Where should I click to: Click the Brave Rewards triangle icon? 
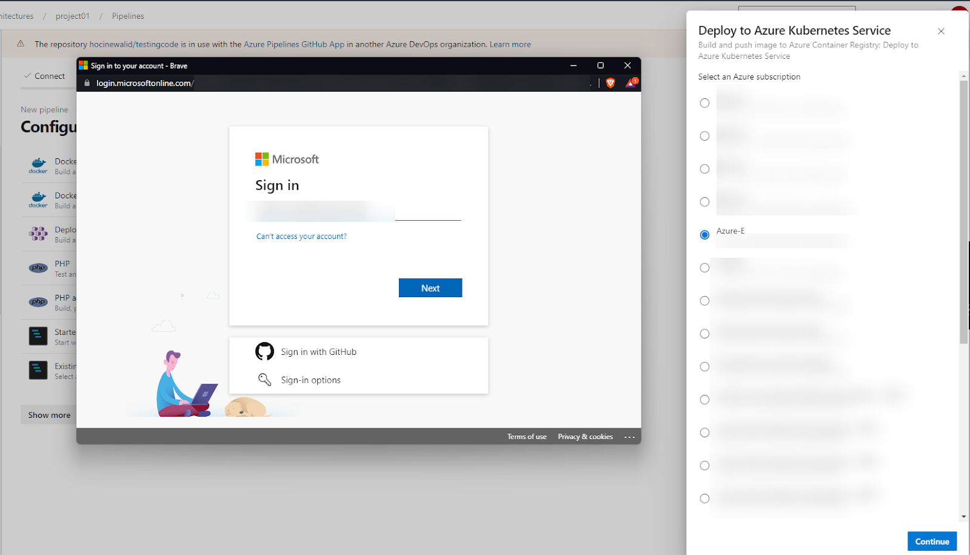pyautogui.click(x=631, y=82)
